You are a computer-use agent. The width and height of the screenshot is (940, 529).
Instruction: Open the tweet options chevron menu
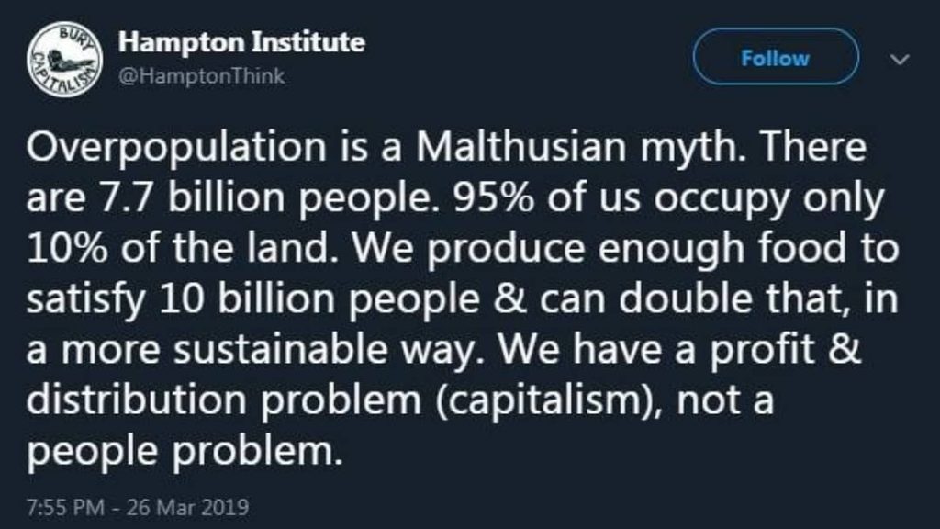click(x=900, y=58)
